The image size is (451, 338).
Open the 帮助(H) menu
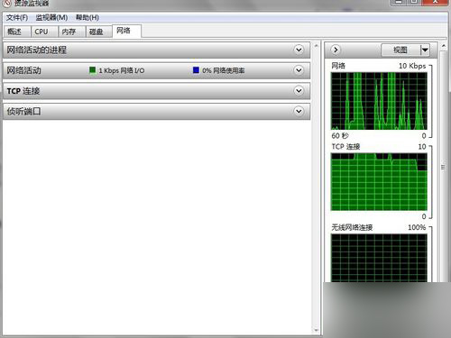click(87, 18)
